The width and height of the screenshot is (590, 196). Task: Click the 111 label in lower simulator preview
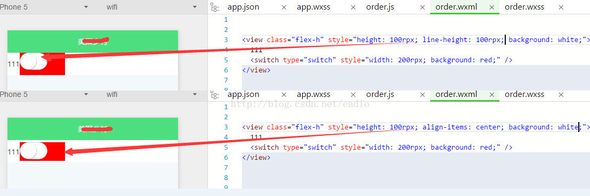coord(13,152)
